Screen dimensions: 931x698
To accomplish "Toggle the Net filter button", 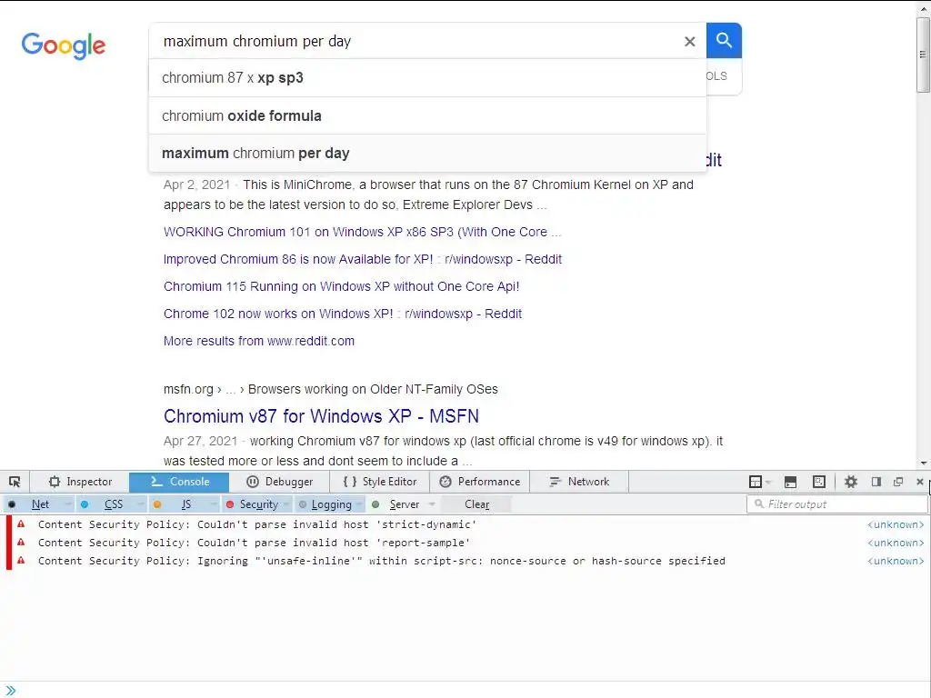I will (x=33, y=504).
